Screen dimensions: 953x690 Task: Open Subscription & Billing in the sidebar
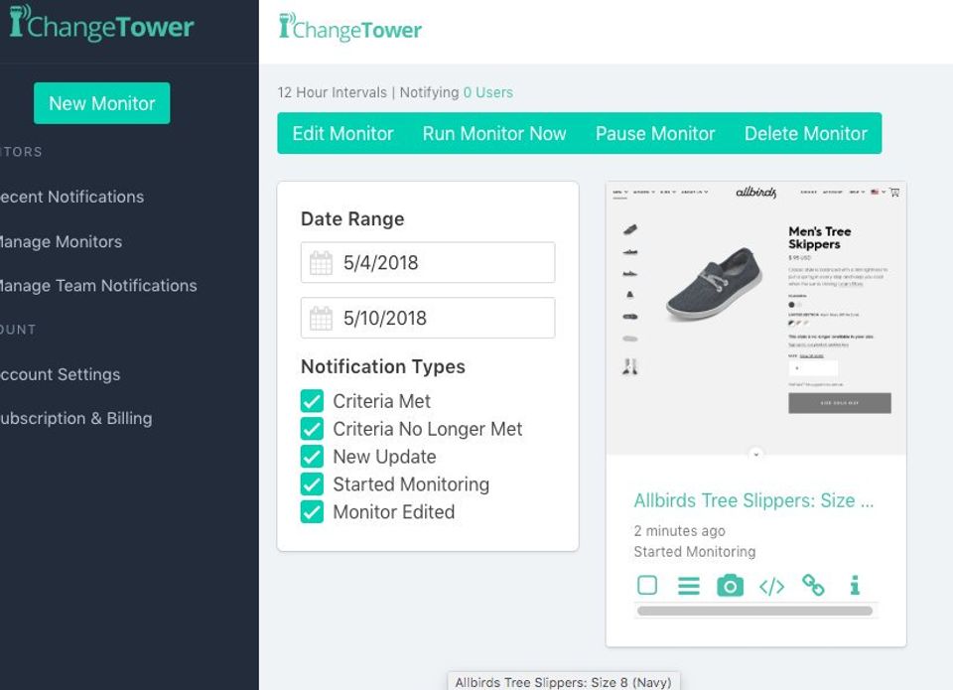point(76,418)
